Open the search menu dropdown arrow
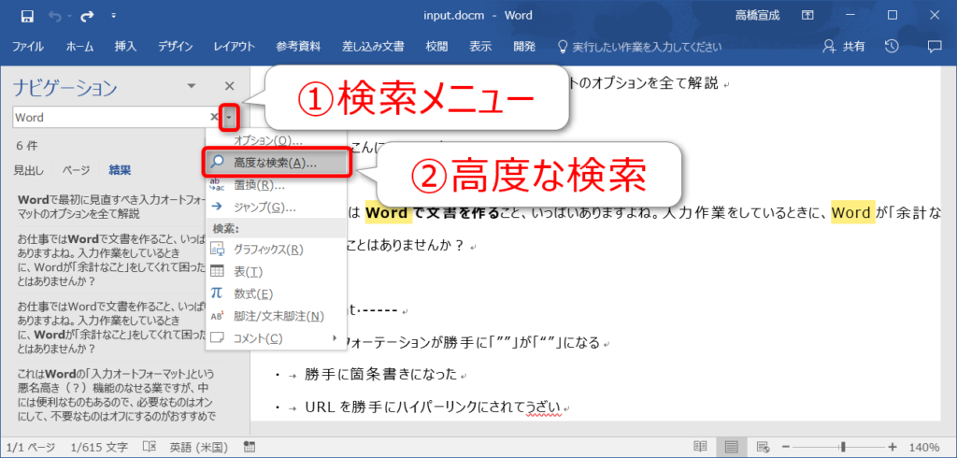The height and width of the screenshot is (458, 957). tap(229, 117)
